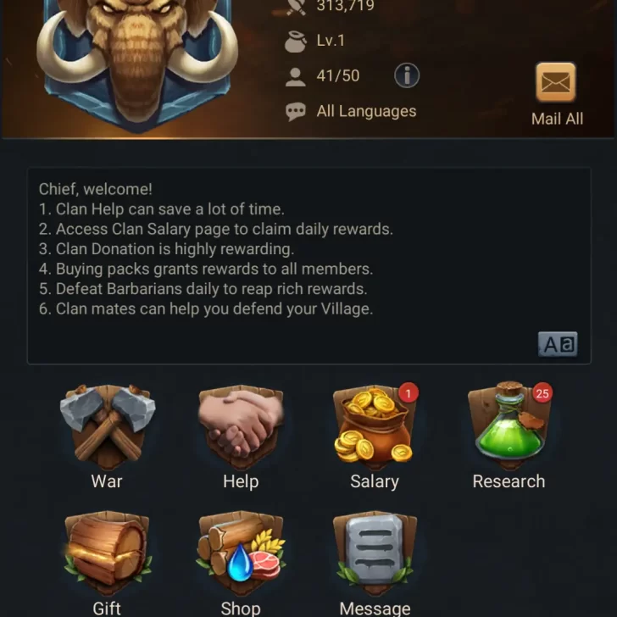Tap the Help handshake icon
617x617 pixels.
(x=241, y=428)
